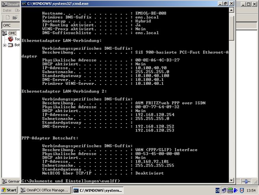Viewport: 259px width, 195px height.
Task: Select the OMC computer icon in the tree
Action: pyautogui.click(x=5, y=33)
